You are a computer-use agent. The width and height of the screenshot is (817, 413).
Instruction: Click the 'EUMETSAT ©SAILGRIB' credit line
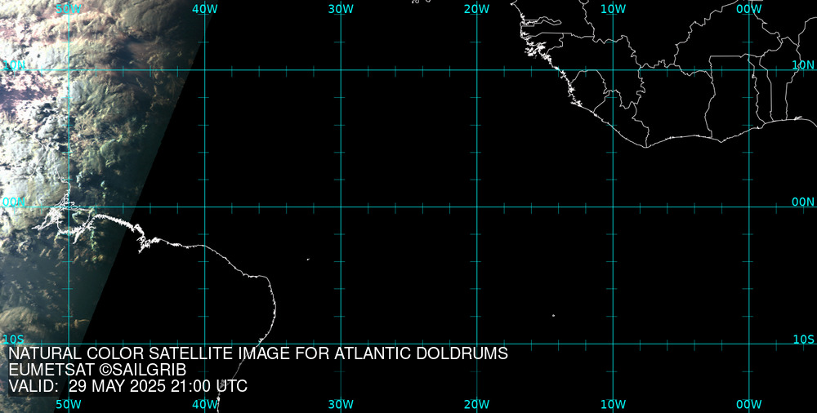tap(97, 371)
